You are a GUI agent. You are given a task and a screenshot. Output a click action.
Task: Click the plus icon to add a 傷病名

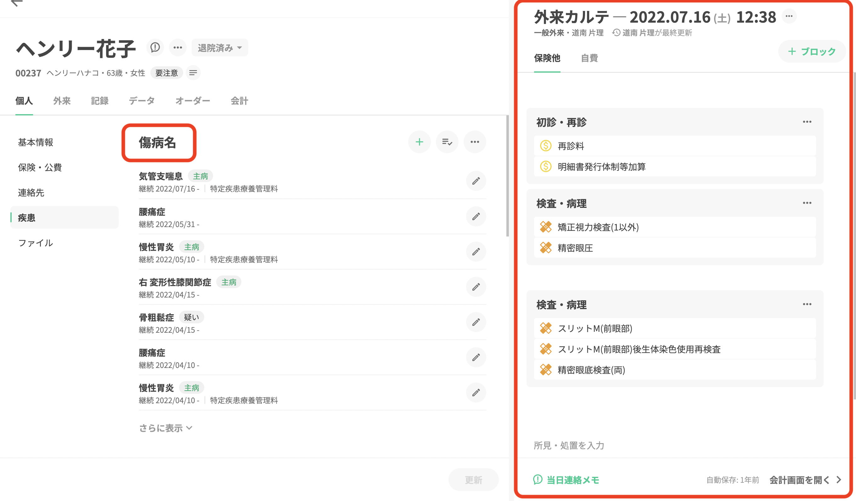click(419, 142)
